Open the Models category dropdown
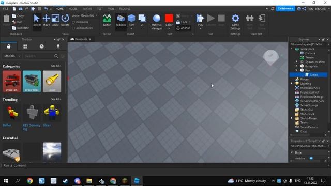This screenshot has height=186, width=331. (x=12, y=56)
